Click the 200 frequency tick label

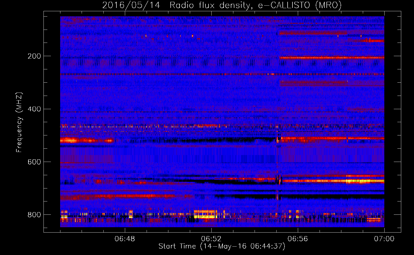[x=34, y=56]
